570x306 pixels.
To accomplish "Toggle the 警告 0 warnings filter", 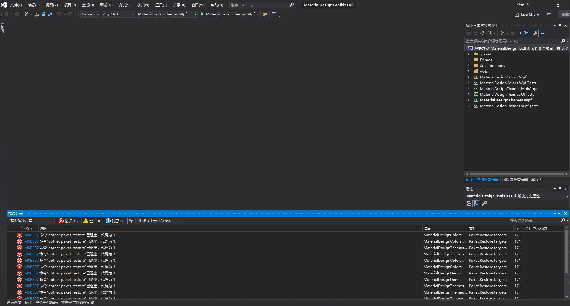I will click(92, 221).
